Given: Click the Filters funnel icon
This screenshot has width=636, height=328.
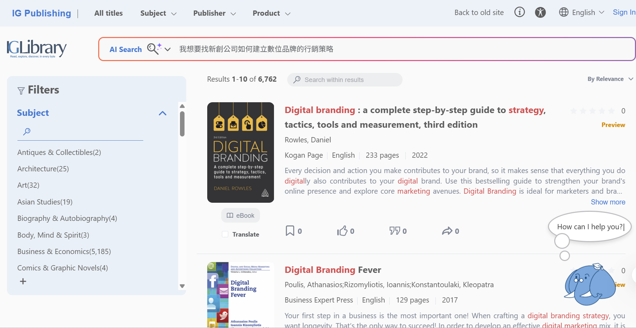Looking at the screenshot, I should pos(21,91).
